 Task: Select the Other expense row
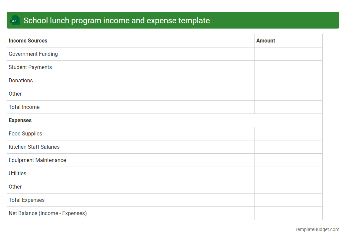coord(15,187)
